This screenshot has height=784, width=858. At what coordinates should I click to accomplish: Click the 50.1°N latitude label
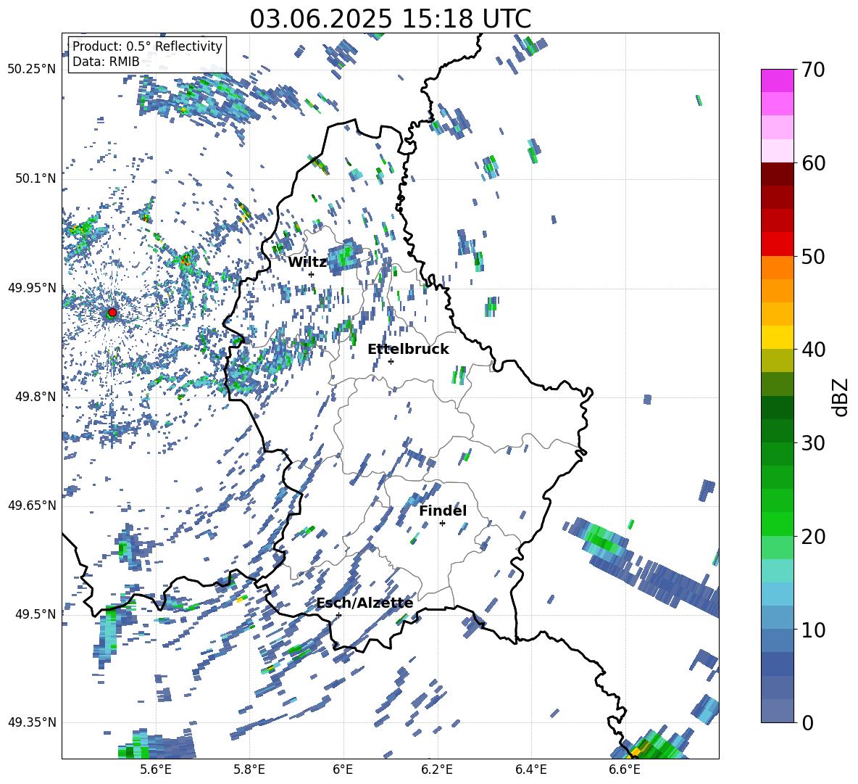[35, 178]
